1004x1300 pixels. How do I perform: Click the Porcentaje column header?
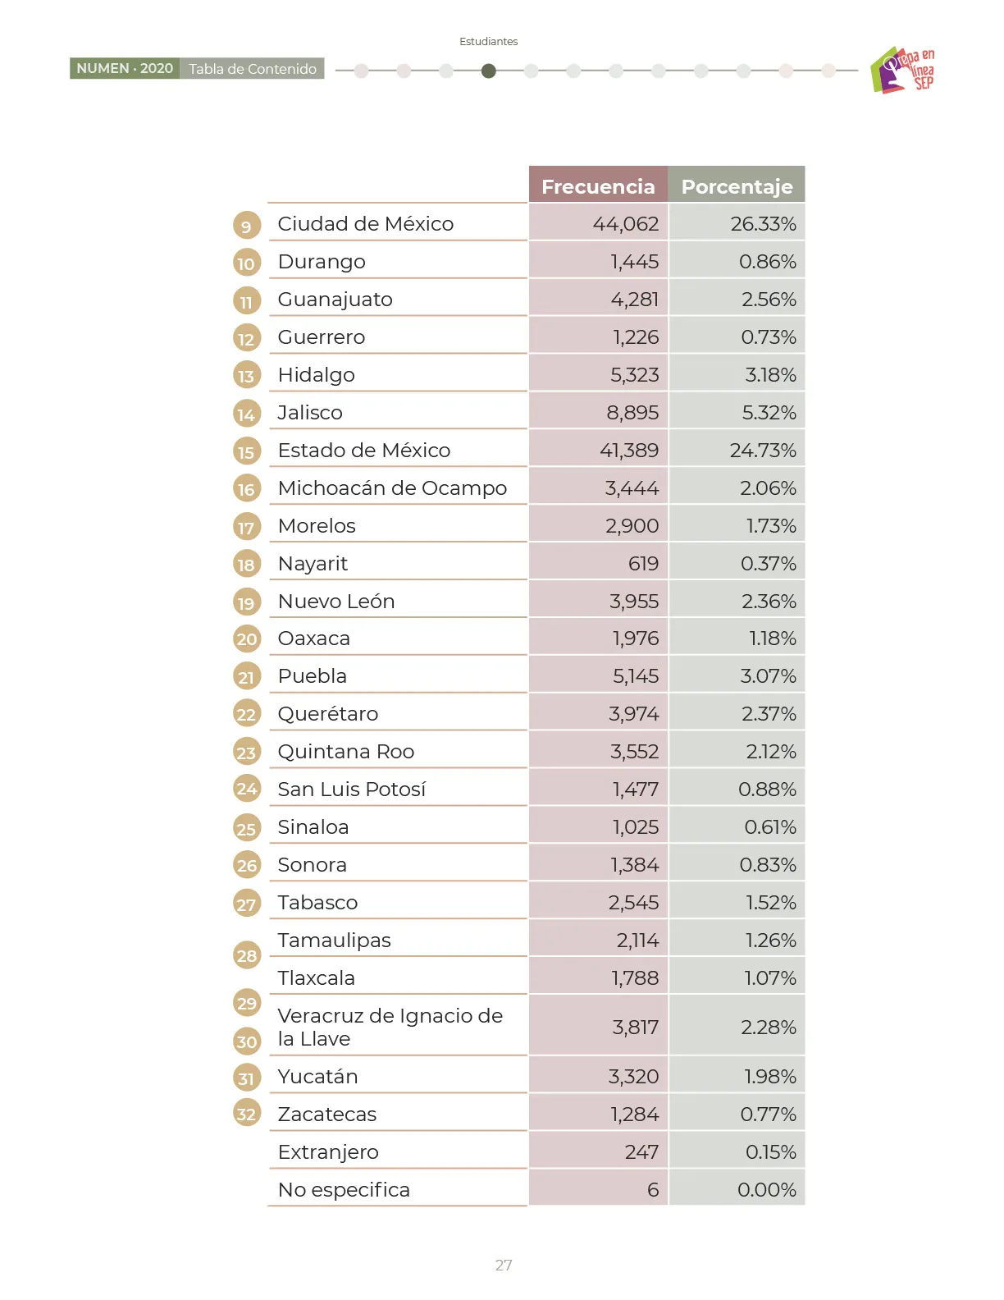(737, 185)
